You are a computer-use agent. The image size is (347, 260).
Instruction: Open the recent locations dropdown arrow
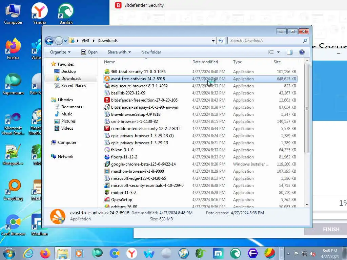point(65,41)
